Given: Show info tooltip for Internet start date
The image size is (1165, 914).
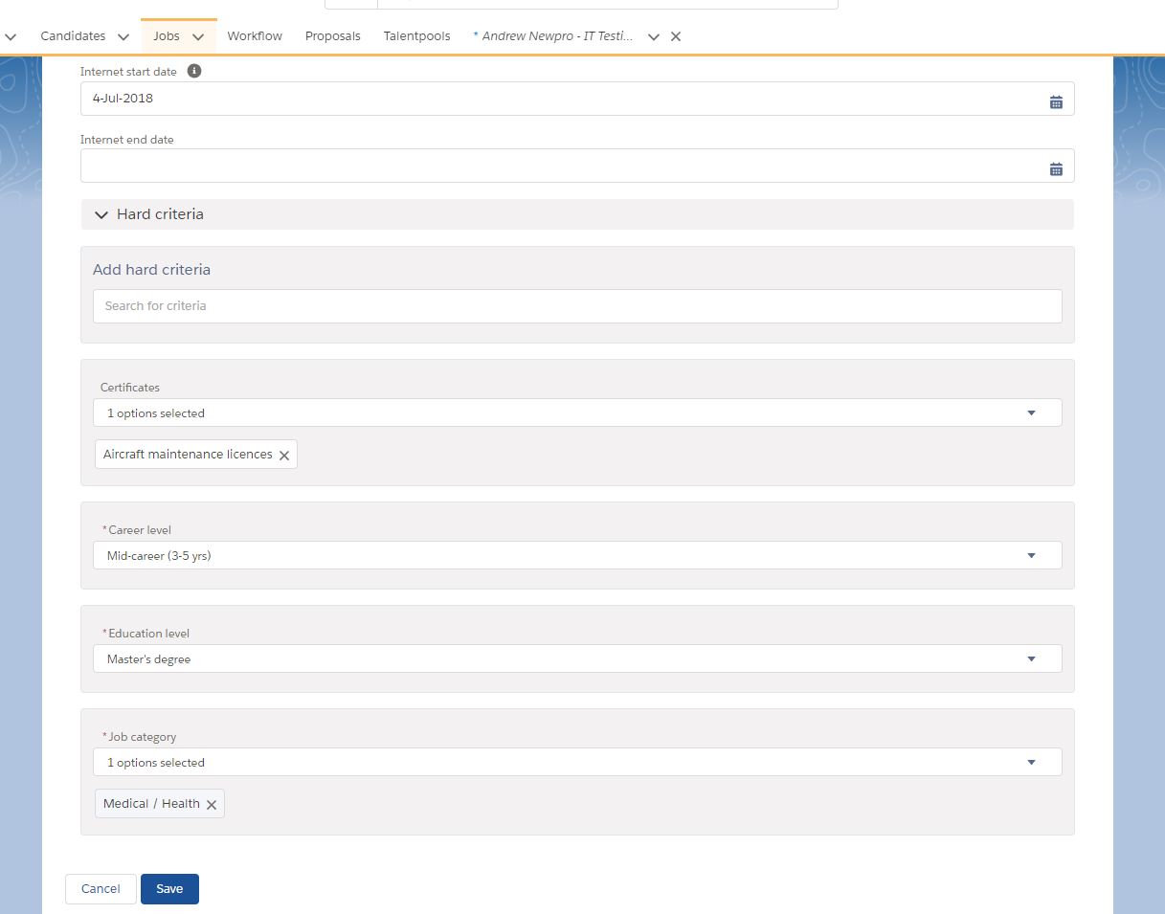Looking at the screenshot, I should click(194, 71).
